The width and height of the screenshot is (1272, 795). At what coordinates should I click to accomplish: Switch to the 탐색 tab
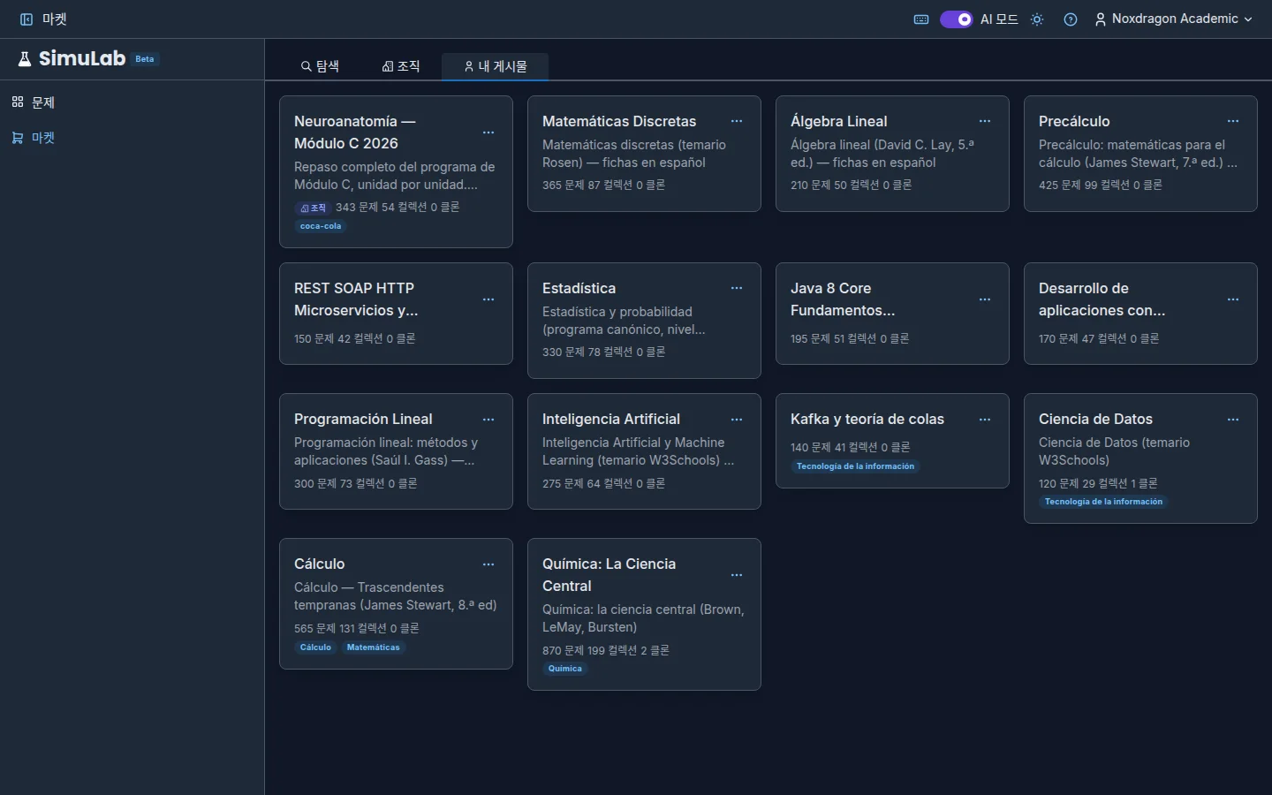320,66
